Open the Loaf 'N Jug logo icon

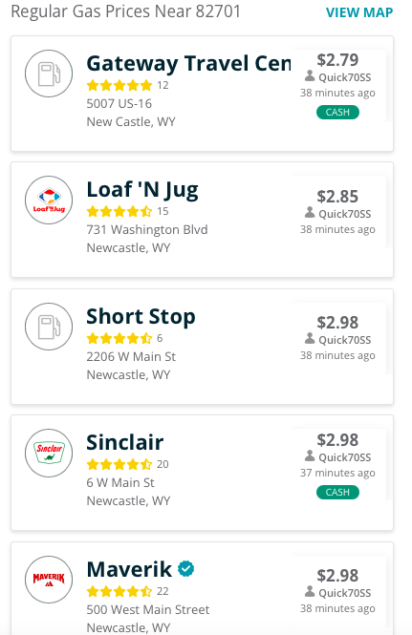tap(49, 201)
